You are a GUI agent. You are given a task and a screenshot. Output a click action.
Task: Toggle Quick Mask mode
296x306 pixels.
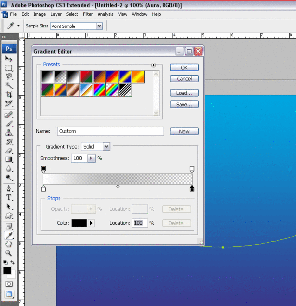[x=9, y=284]
